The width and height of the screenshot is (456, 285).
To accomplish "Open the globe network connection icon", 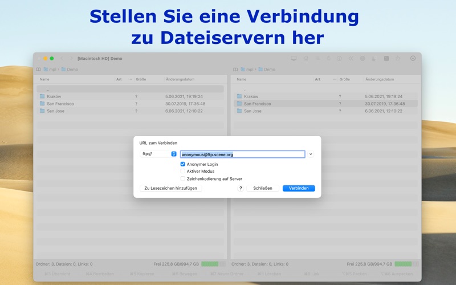I will [363, 59].
